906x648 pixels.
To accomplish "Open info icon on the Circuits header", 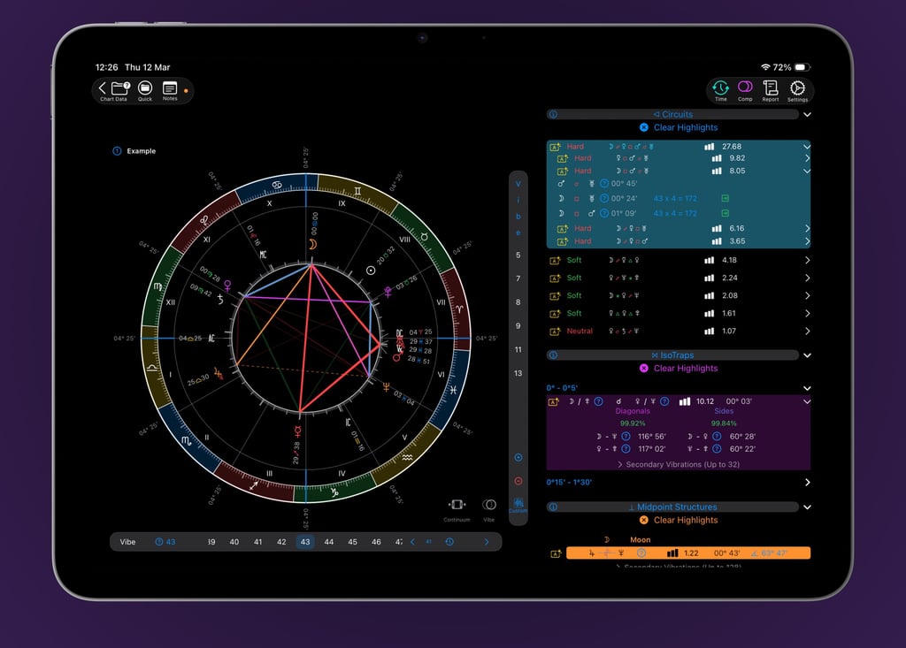I will click(x=553, y=114).
